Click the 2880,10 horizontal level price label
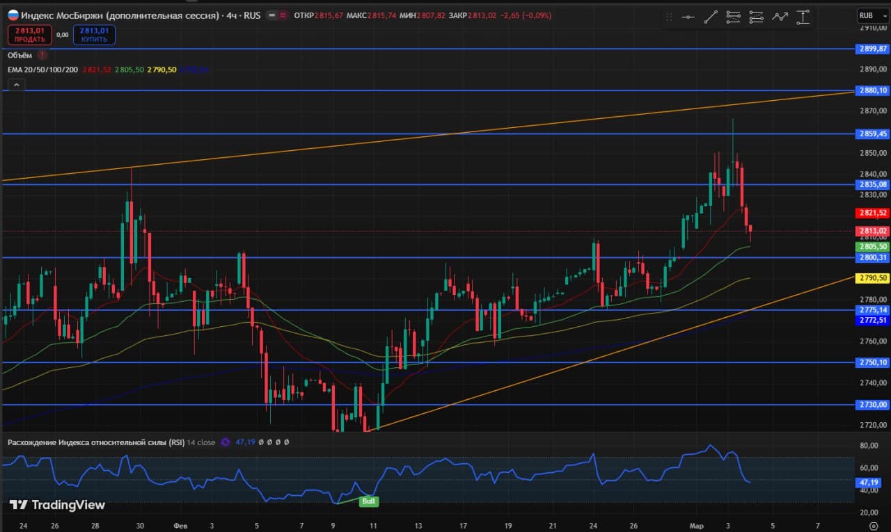The width and height of the screenshot is (891, 532). [x=872, y=90]
